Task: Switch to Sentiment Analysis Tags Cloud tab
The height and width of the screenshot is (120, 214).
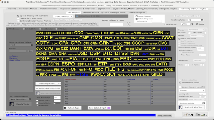Action: [x=104, y=13]
